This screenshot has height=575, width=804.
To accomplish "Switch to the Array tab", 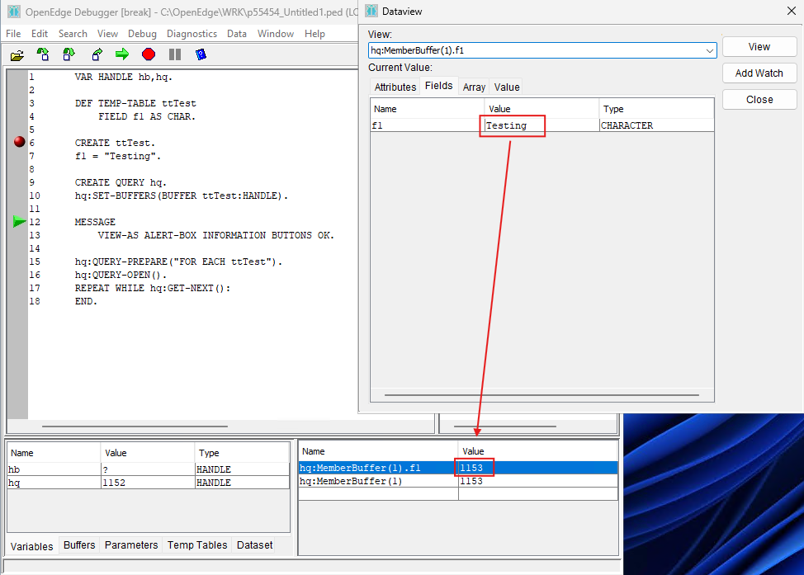I will point(474,87).
